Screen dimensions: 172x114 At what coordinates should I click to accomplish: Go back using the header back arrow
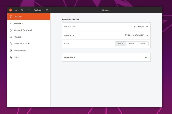click(x=28, y=10)
